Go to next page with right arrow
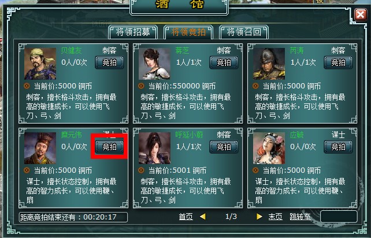 (259, 217)
